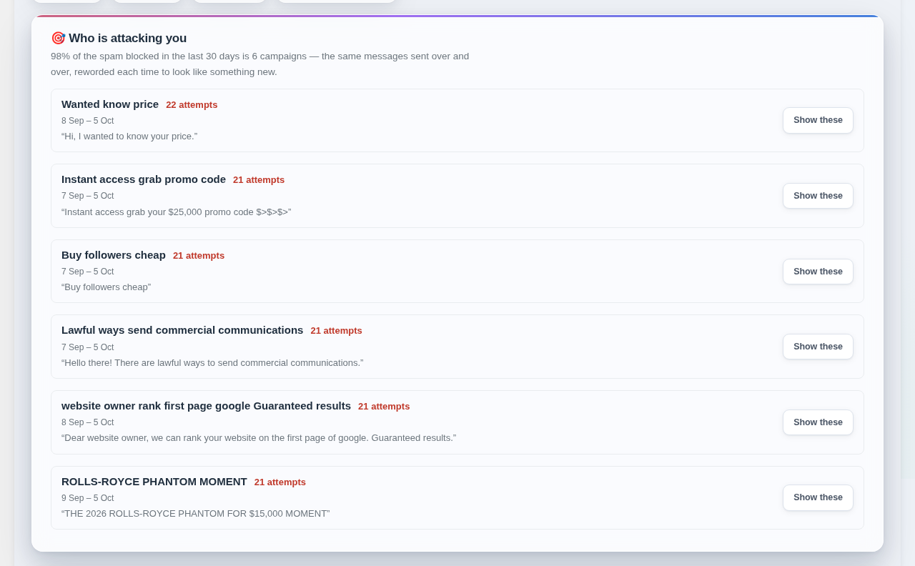Select the Wanted know price campaign title
The image size is (915, 566).
coord(110,104)
